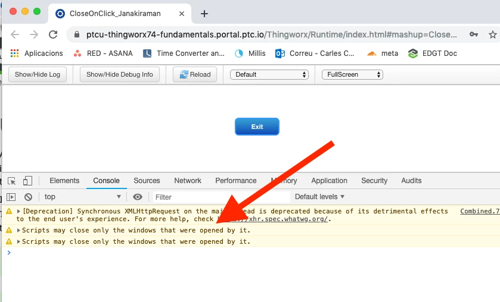Open the Aplicacions apps grid bookmark

[x=37, y=53]
